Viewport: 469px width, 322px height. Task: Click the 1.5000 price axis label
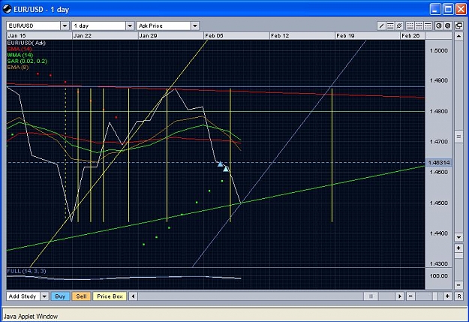439,50
